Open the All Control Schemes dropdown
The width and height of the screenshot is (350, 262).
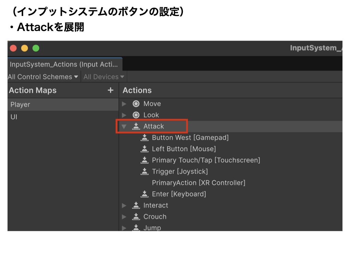click(x=43, y=77)
